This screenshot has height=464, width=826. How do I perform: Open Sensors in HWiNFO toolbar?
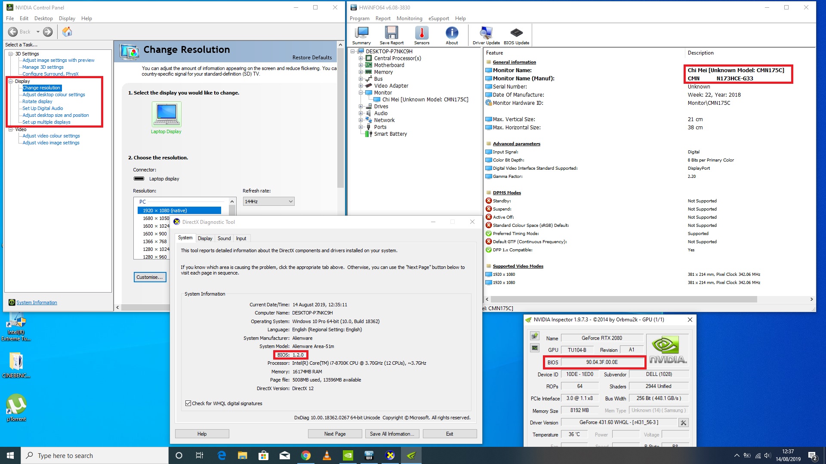click(x=422, y=35)
